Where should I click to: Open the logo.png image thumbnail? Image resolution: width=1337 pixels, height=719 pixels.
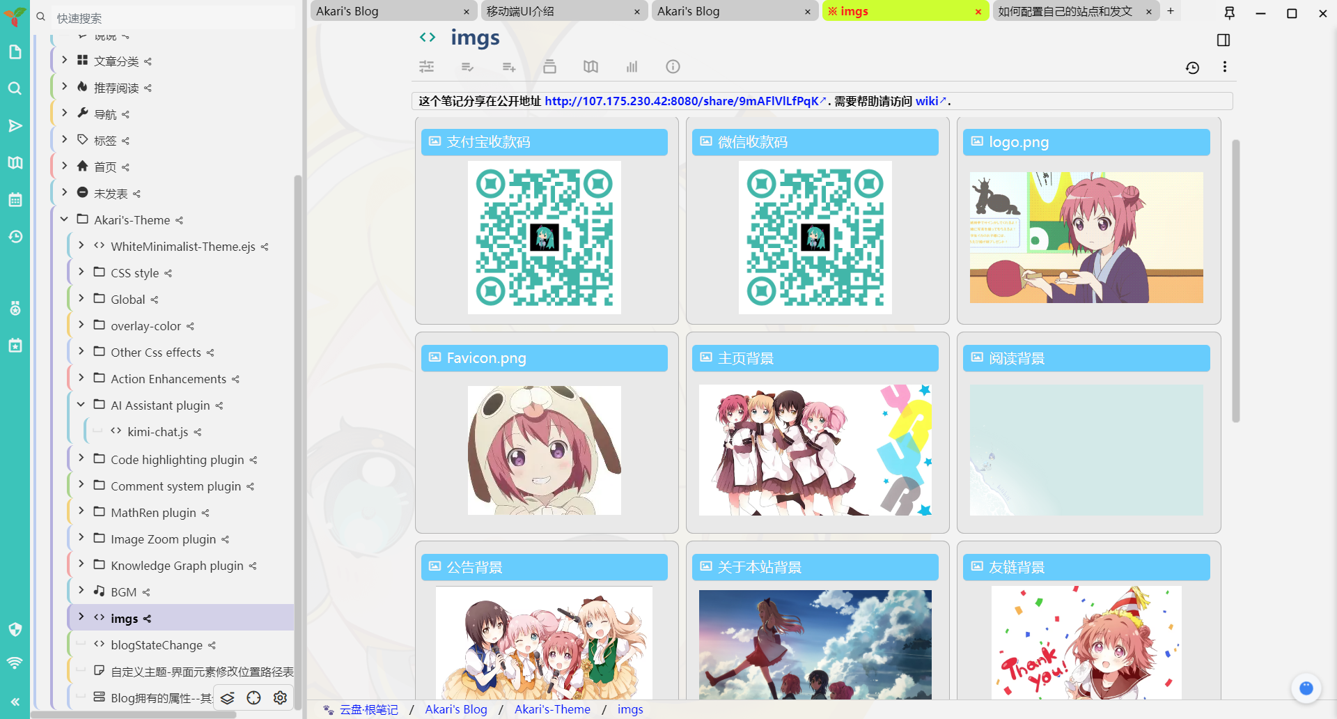click(x=1086, y=238)
